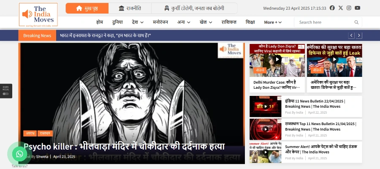Open the Instagram social icon
Screen dimensions: 380x169
[x=349, y=8]
